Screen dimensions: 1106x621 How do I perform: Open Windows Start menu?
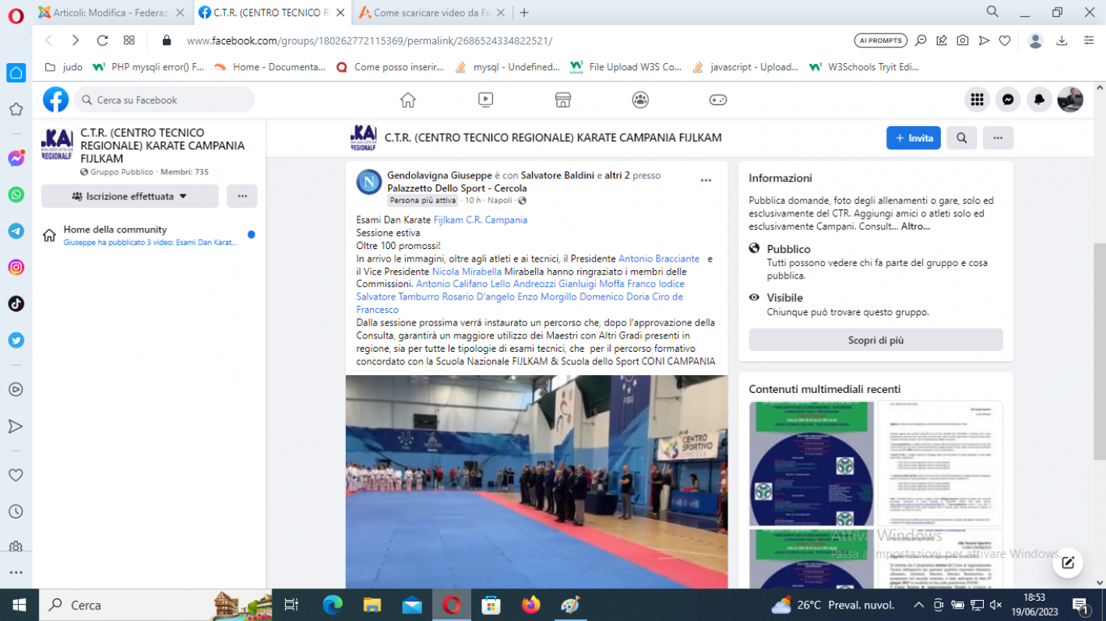point(18,605)
